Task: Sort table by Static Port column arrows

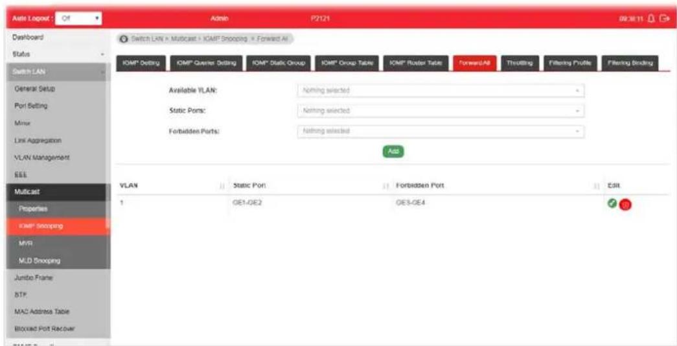Action: pyautogui.click(x=385, y=186)
